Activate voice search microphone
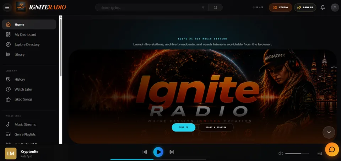Screen dimensions: 341x161 pos(203,7)
